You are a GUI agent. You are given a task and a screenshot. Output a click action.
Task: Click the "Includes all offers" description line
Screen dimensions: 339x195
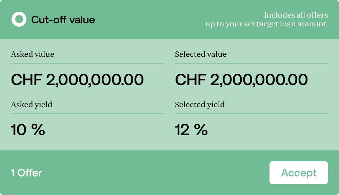tap(296, 15)
